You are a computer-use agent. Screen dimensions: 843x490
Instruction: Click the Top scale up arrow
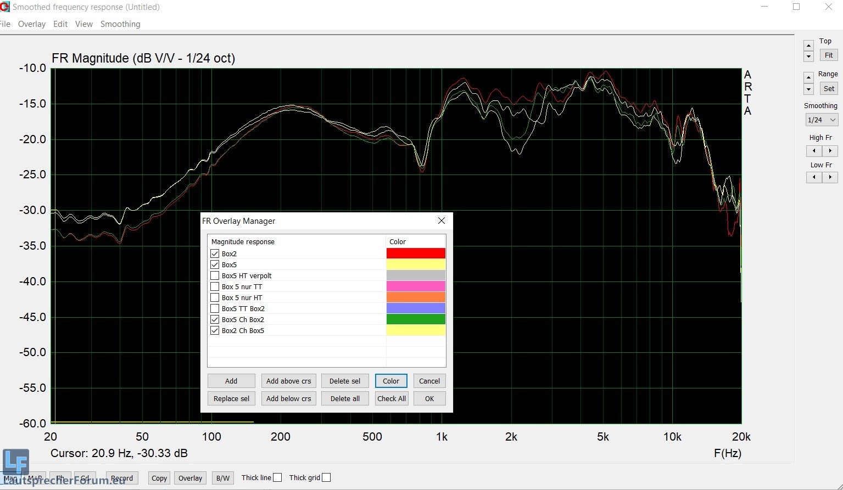click(808, 46)
